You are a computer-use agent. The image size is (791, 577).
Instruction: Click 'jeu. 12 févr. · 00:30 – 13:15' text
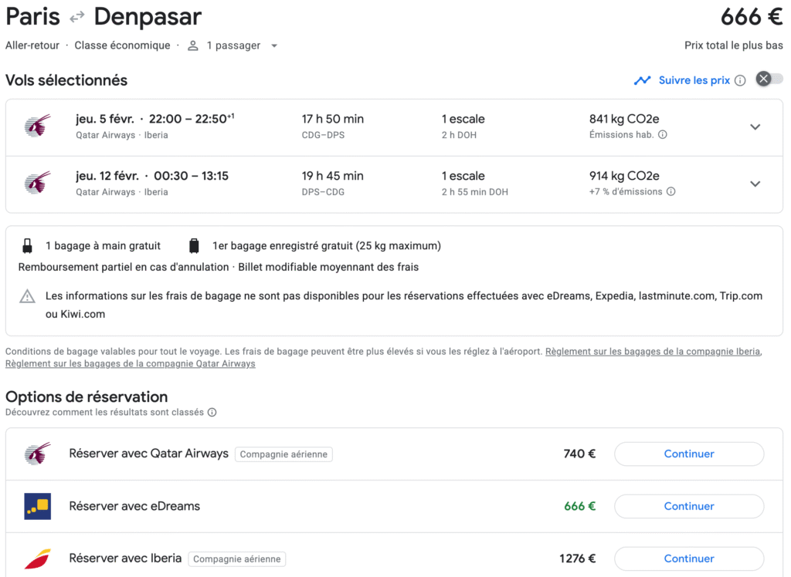pyautogui.click(x=152, y=177)
